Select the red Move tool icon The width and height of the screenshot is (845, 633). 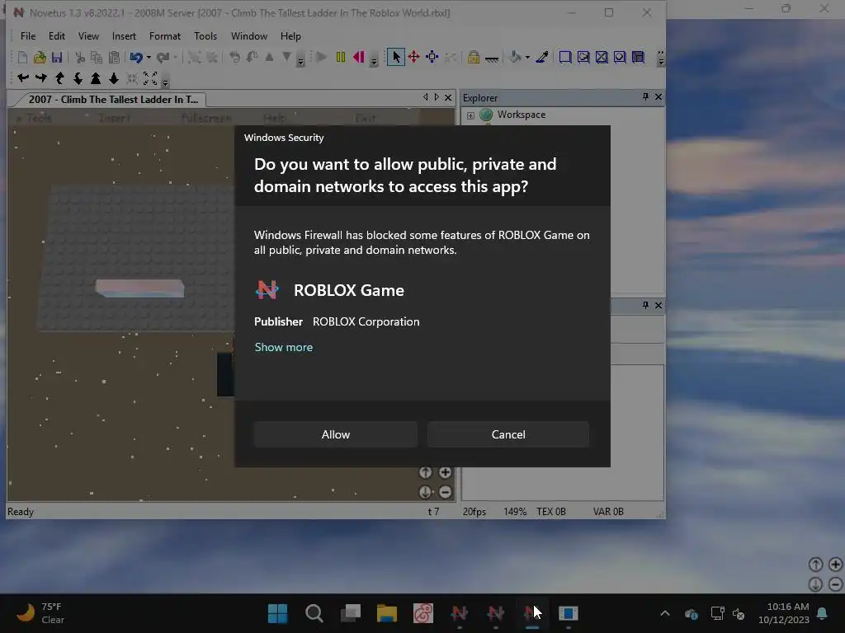(x=414, y=57)
